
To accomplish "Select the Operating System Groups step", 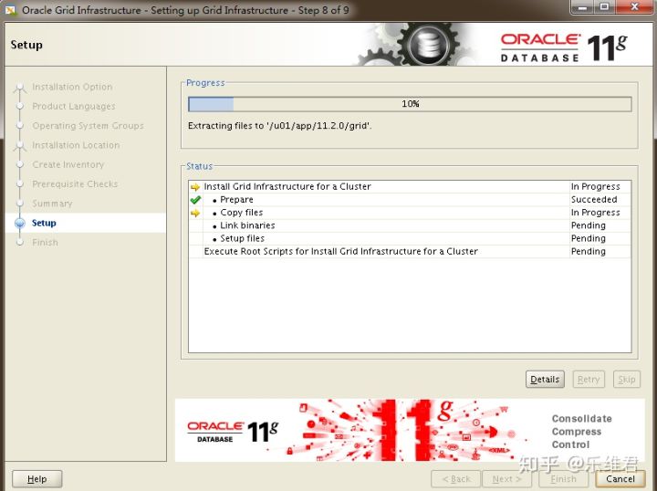I will tap(88, 126).
